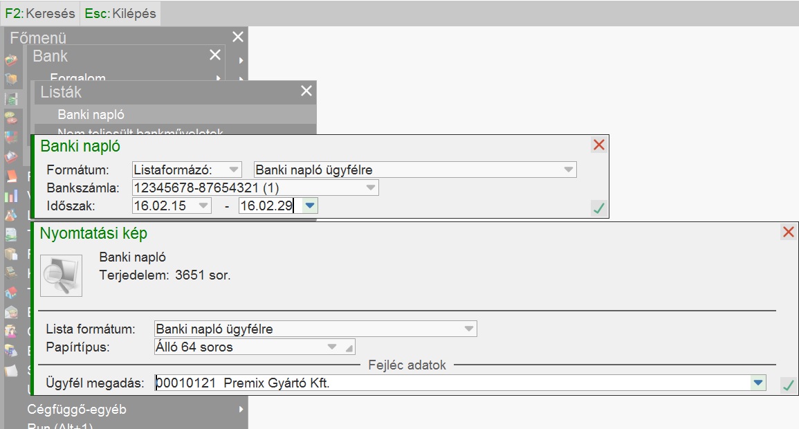Click the F2: Keresés search button
799x429 pixels.
click(40, 13)
